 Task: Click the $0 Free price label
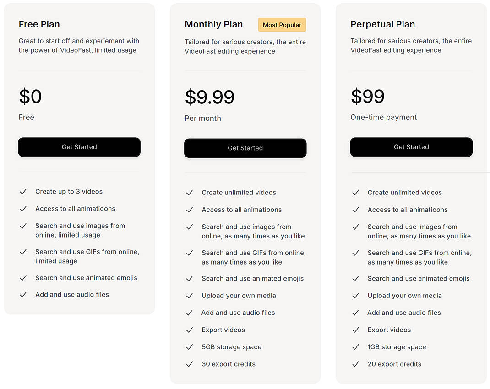coord(30,97)
